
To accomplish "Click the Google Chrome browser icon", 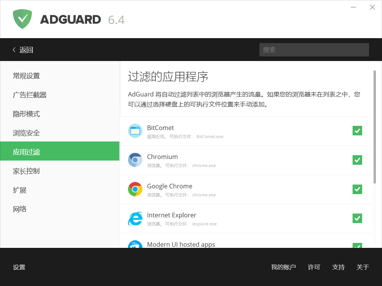I will coord(135,189).
